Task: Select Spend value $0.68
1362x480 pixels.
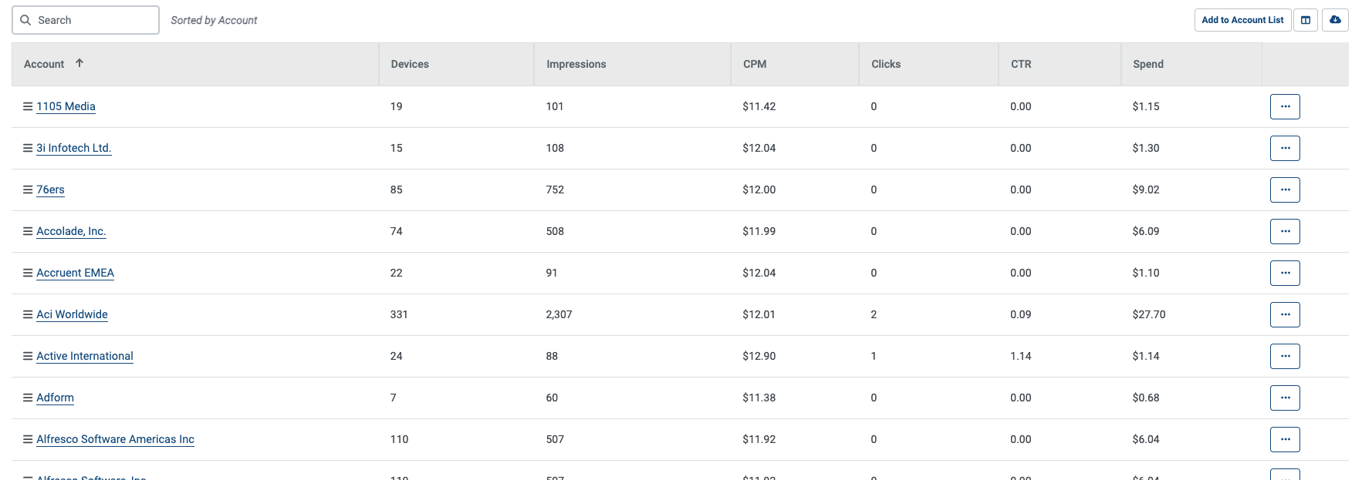Action: pos(1146,398)
